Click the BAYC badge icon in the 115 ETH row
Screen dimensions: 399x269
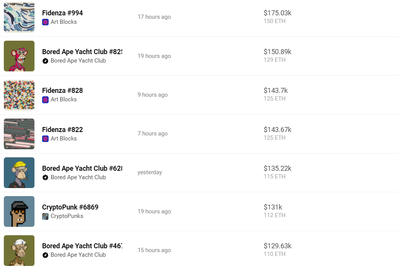pos(45,177)
